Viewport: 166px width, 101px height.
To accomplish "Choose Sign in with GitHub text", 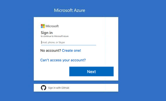I will coord(59,88).
